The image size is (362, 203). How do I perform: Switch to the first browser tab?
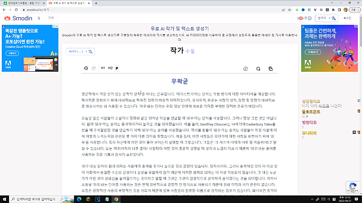click(x=24, y=3)
